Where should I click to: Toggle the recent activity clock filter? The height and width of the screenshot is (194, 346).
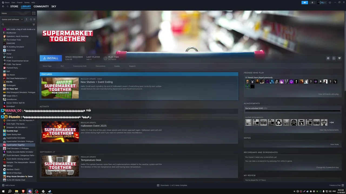pyautogui.click(x=31, y=19)
